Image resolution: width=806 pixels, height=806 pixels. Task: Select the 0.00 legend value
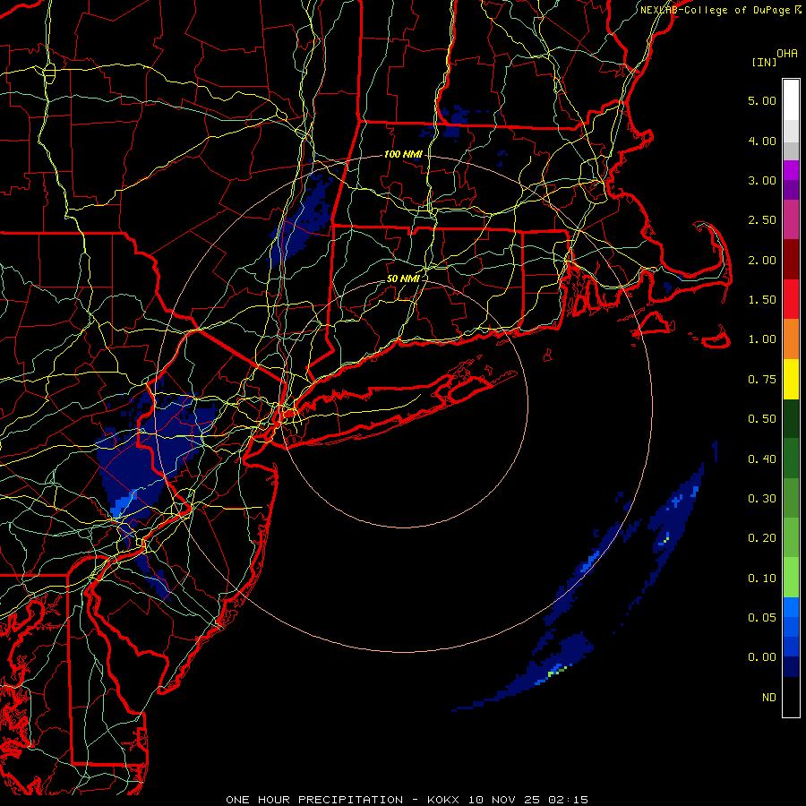tap(762, 657)
